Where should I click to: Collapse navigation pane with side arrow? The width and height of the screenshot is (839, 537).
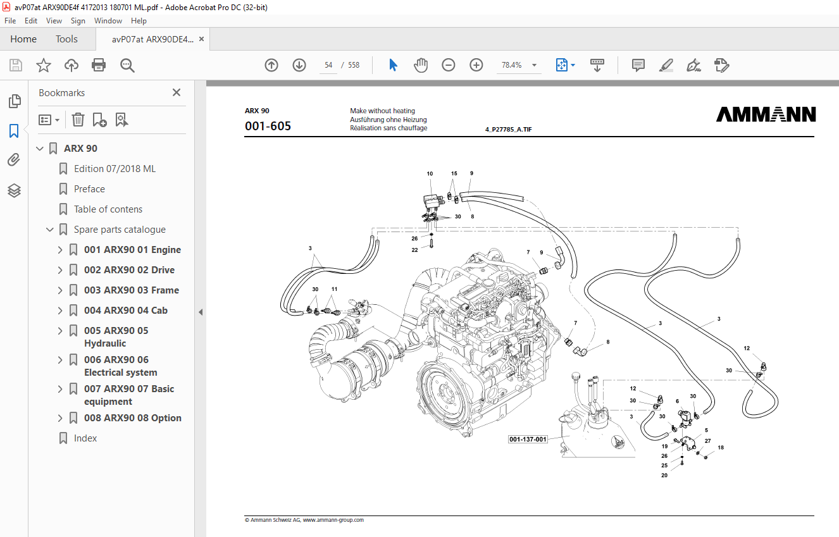point(201,312)
